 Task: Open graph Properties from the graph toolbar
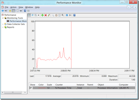point(60,15)
